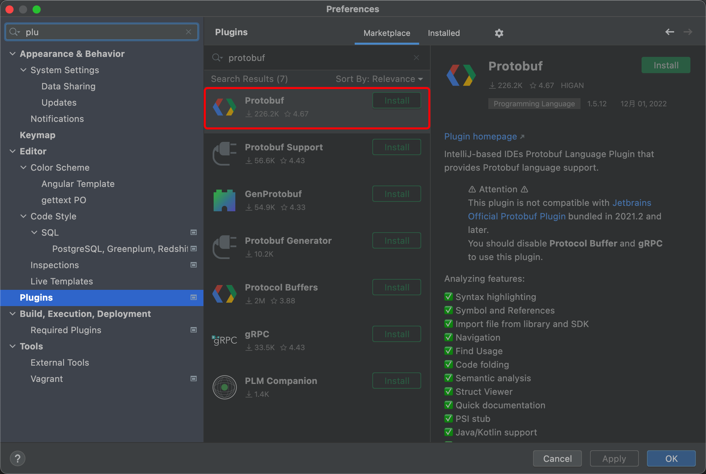Install Protobuf from the results list
Viewport: 706px width, 474px height.
pos(397,101)
